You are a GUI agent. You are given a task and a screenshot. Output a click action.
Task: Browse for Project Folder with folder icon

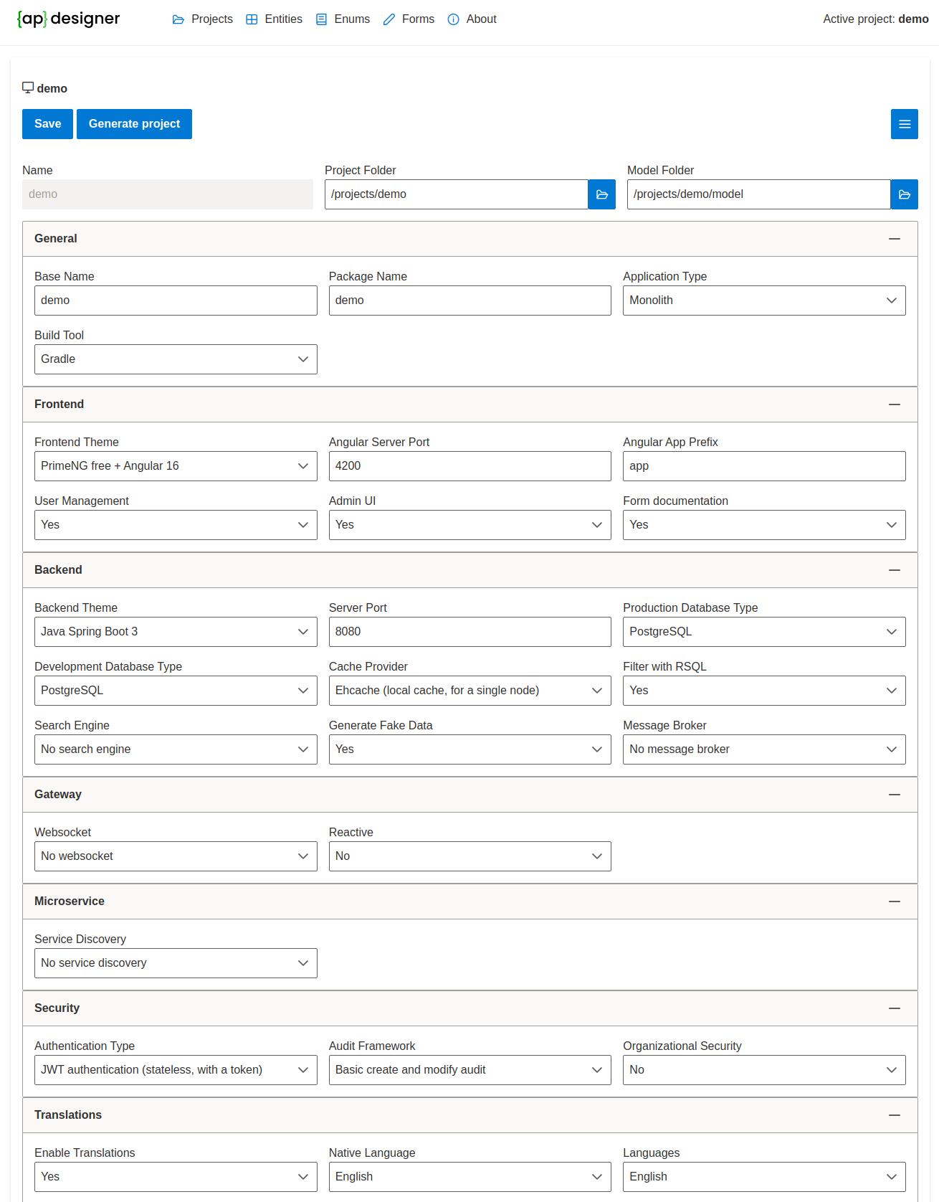[601, 194]
